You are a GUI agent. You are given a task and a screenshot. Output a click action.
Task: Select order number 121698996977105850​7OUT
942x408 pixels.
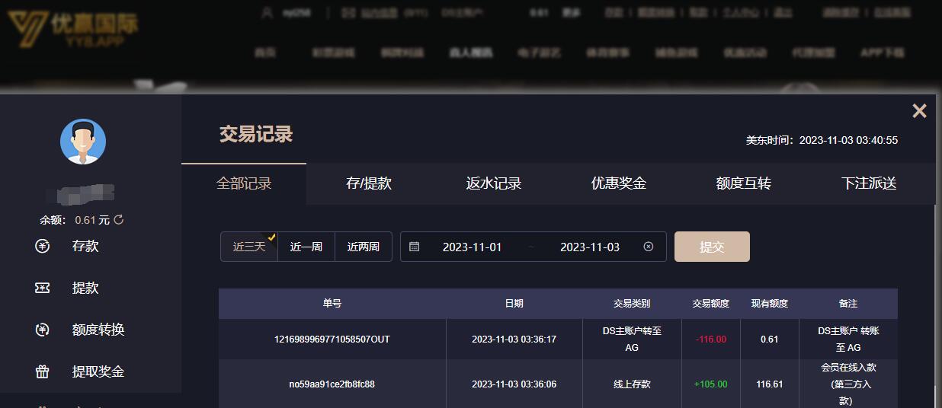point(332,339)
